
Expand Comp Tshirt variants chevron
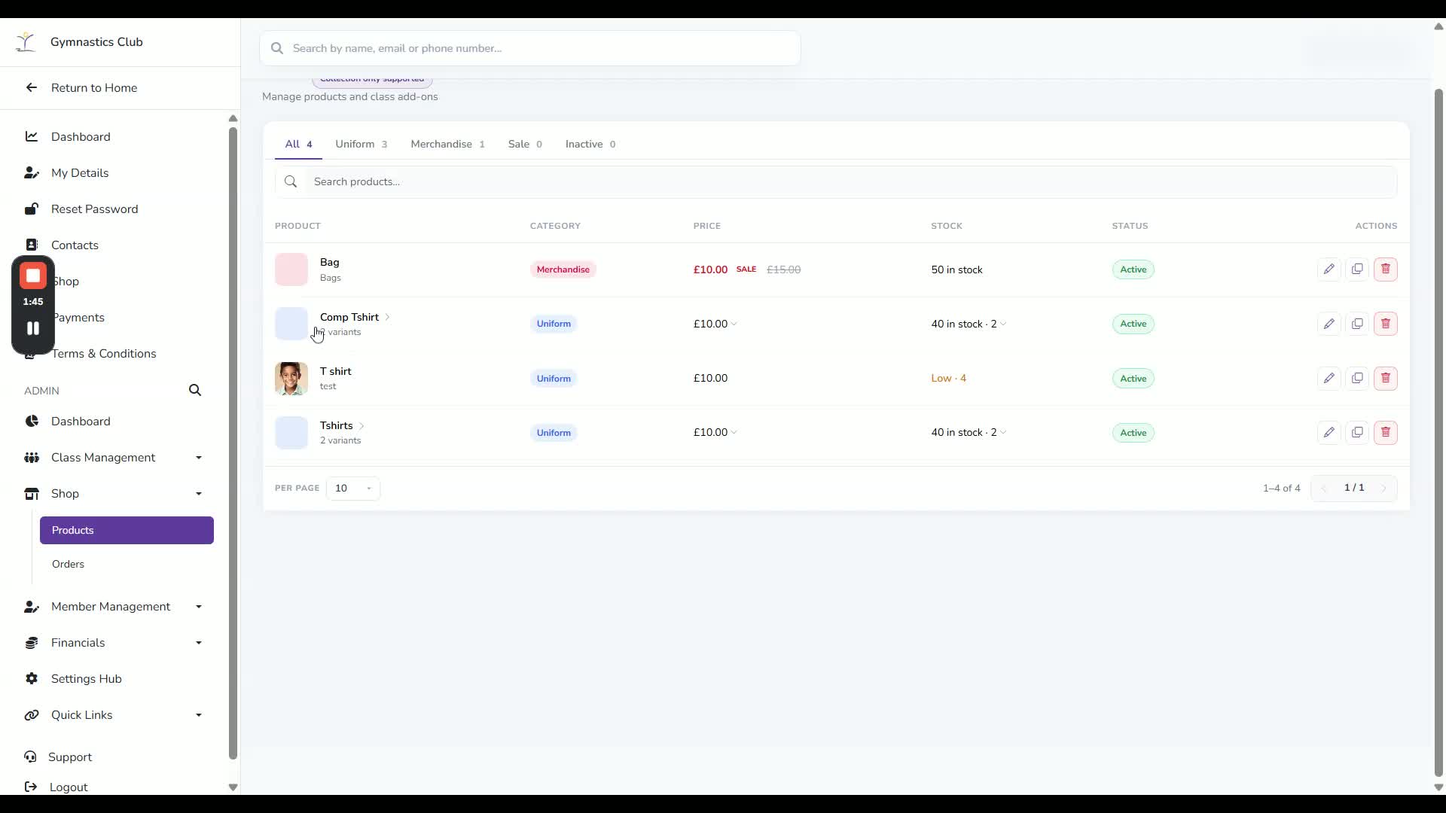pos(387,317)
